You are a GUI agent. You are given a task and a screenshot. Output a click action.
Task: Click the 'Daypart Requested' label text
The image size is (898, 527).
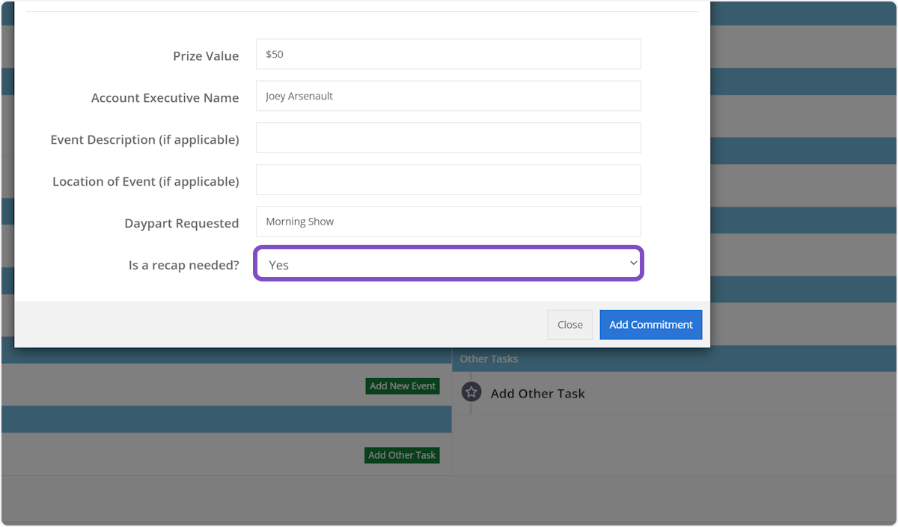click(181, 224)
